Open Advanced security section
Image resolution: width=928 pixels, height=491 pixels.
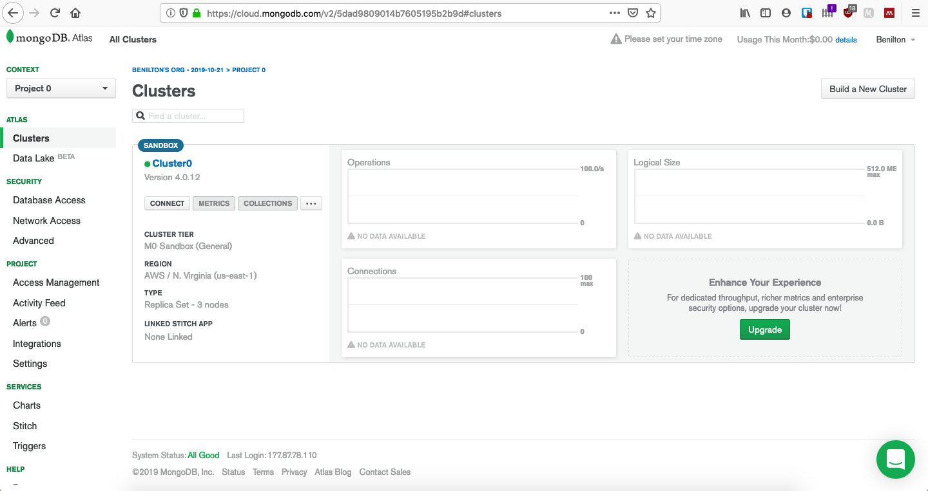[34, 241]
